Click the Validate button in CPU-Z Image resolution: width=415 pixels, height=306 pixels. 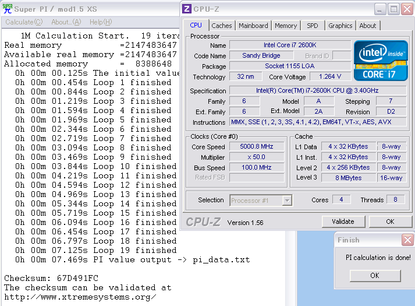pyautogui.click(x=343, y=221)
